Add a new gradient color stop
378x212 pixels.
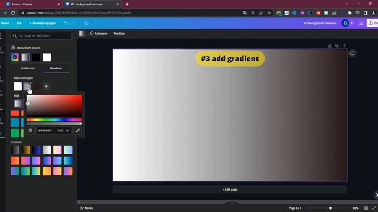click(x=46, y=87)
